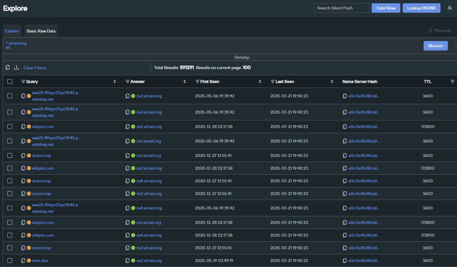Toggle the select-all checkbox in table header
Viewport: 457px width, 267px height.
tap(10, 81)
